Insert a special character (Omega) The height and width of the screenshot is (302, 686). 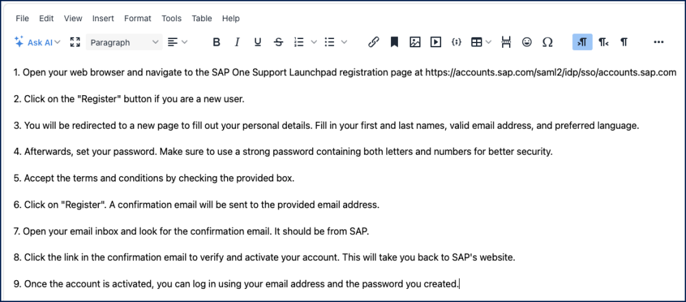tap(547, 42)
